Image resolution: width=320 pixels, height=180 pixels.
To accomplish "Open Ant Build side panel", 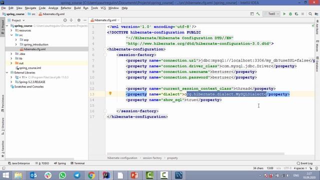I will [x=317, y=27].
